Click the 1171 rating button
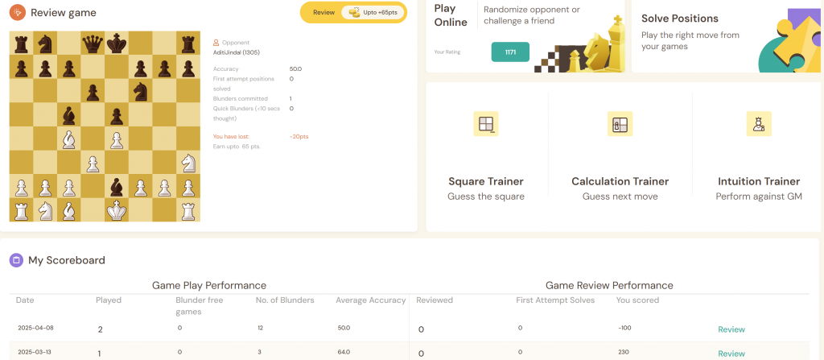The height and width of the screenshot is (360, 824). pos(510,52)
